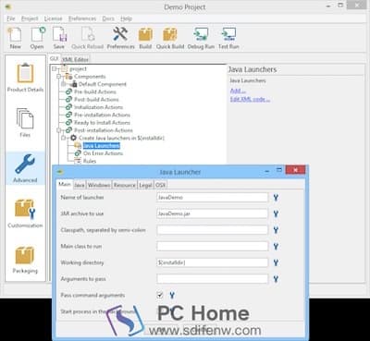The image size is (370, 341).
Task: Select Initialization Actions tree item
Action: (98, 107)
